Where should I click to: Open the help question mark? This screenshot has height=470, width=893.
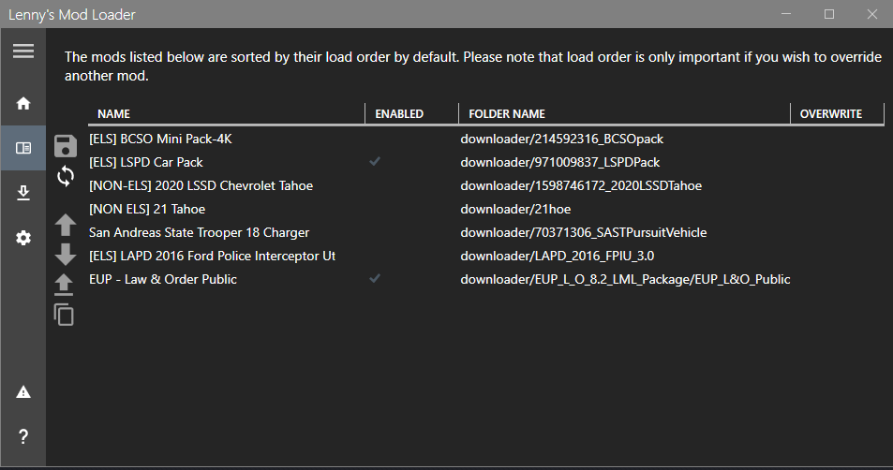click(23, 436)
